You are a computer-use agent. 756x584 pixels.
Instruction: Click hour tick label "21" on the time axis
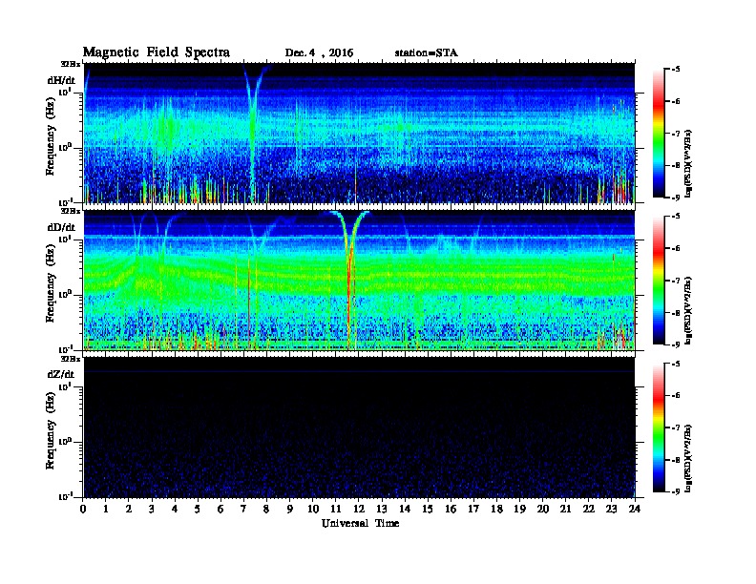[x=565, y=509]
